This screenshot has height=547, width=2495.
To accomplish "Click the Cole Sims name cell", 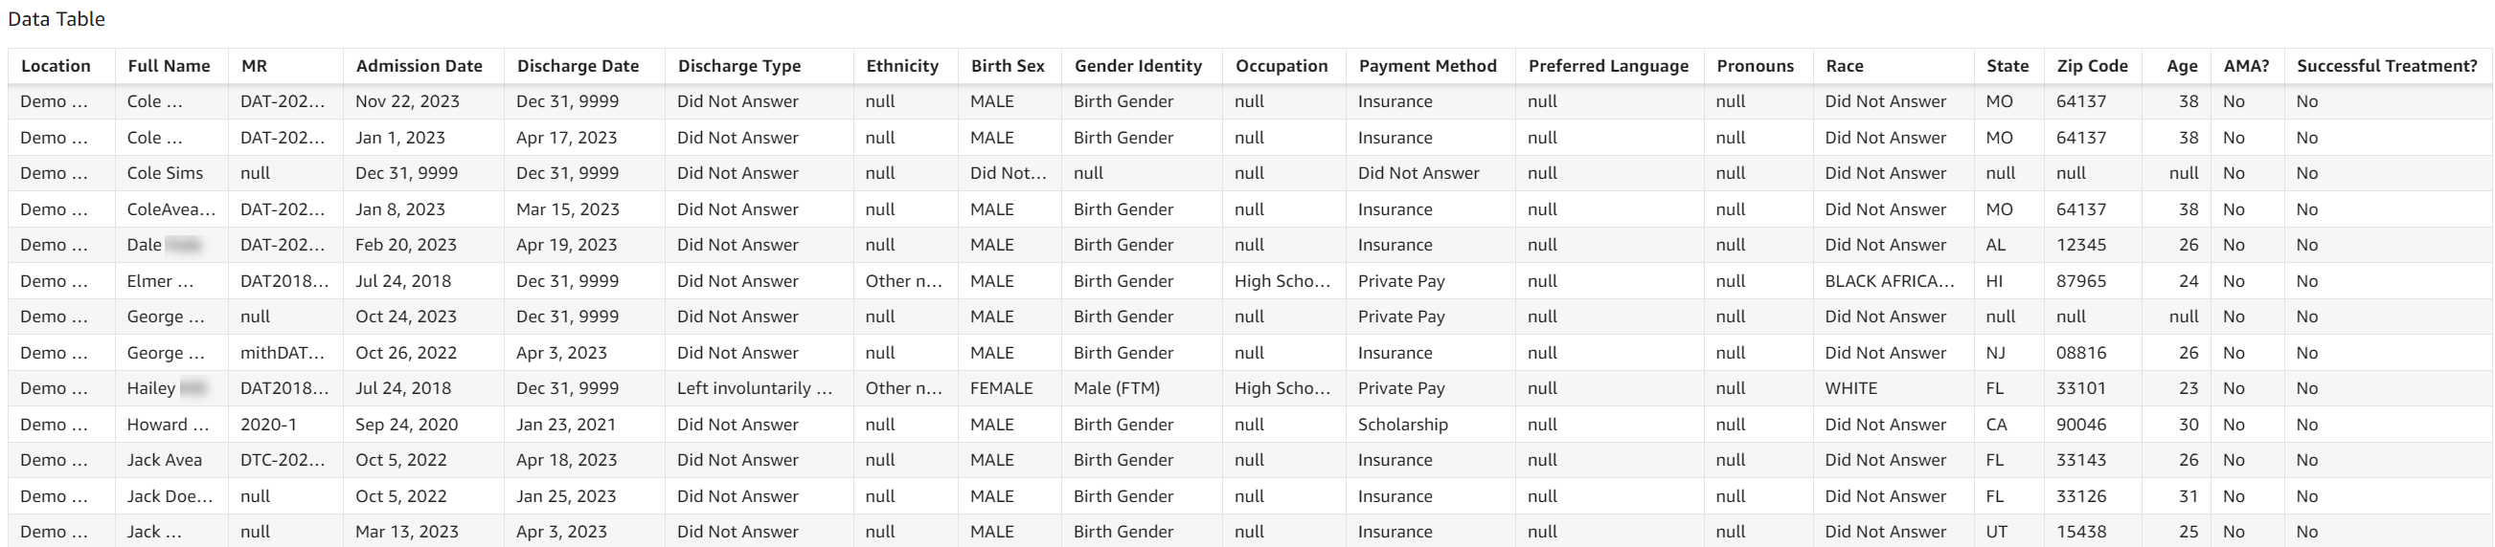I will 165,173.
